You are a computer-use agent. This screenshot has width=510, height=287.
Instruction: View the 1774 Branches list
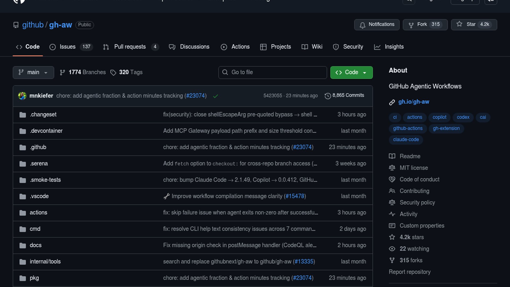coord(83,72)
